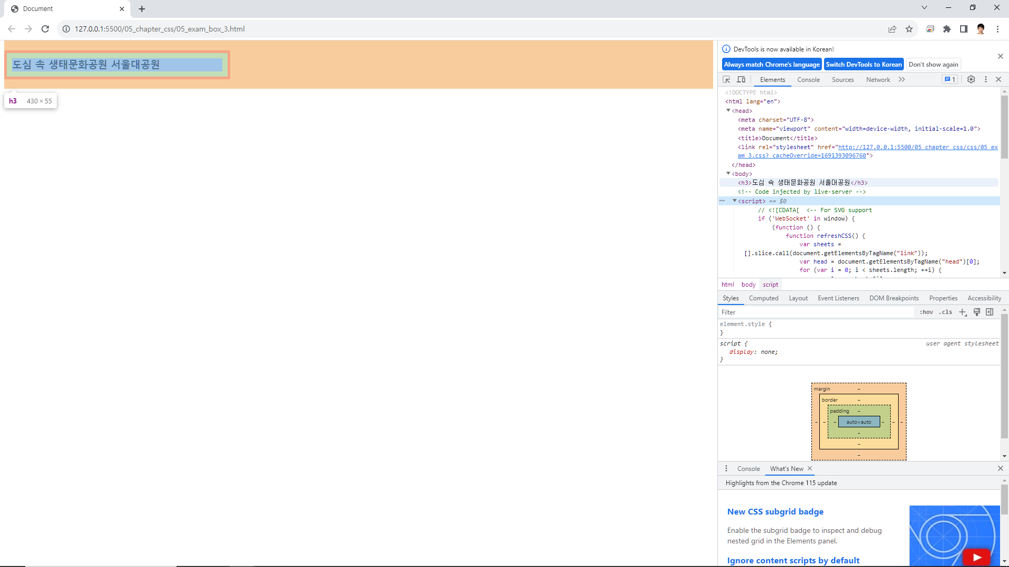This screenshot has width=1009, height=567.
Task: Activate the inspect element picker icon
Action: pos(726,79)
